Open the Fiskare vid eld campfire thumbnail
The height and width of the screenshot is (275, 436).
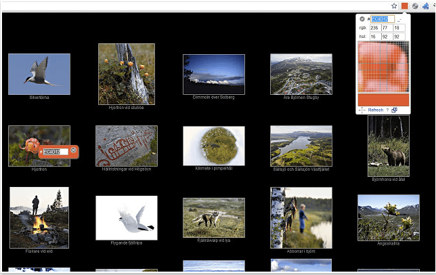(x=39, y=217)
